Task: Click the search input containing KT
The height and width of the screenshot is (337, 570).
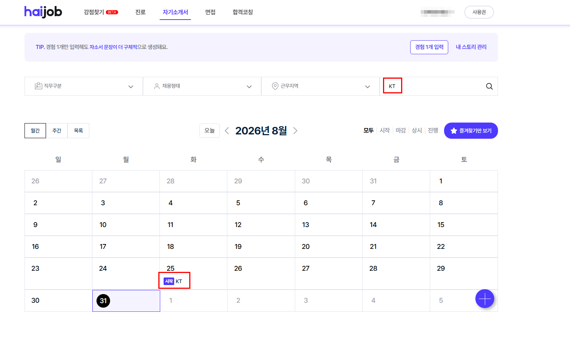Action: [x=434, y=86]
